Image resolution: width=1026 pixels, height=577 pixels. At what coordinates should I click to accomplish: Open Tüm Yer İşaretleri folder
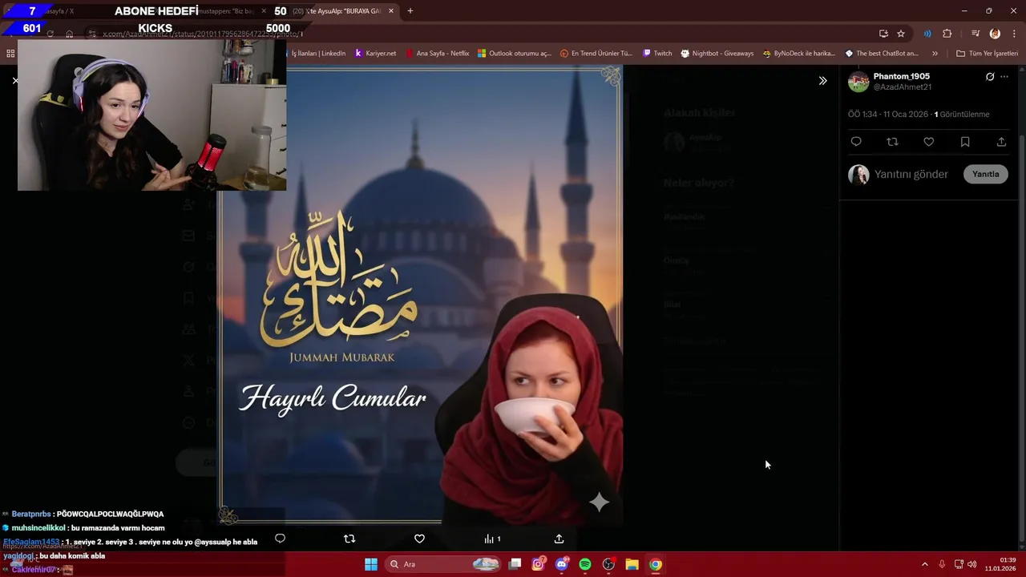pyautogui.click(x=988, y=54)
